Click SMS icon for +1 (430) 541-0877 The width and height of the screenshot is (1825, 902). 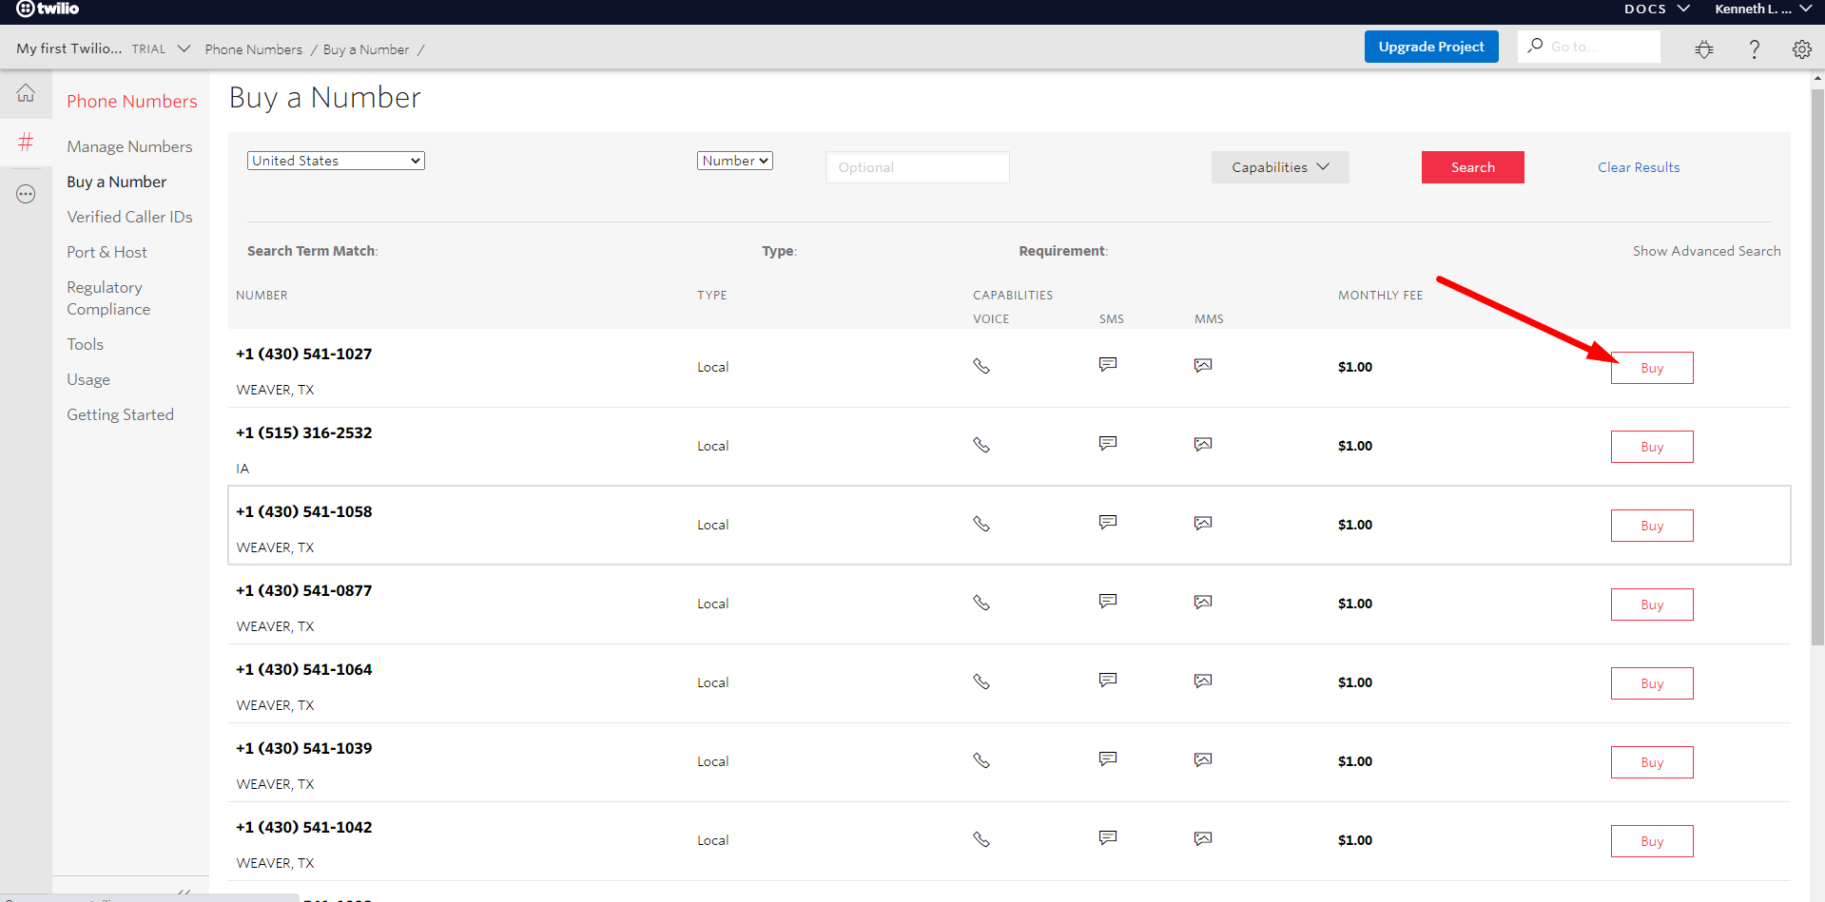[x=1108, y=602]
